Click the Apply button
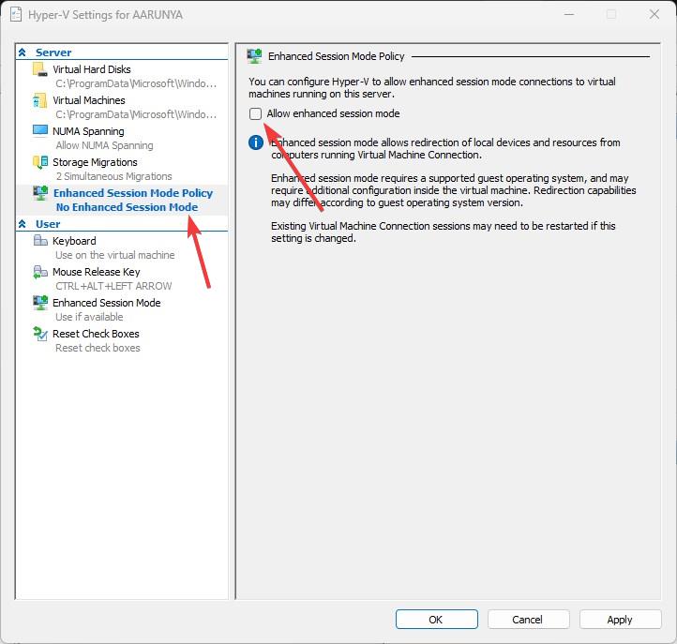This screenshot has height=644, width=677. (x=621, y=620)
